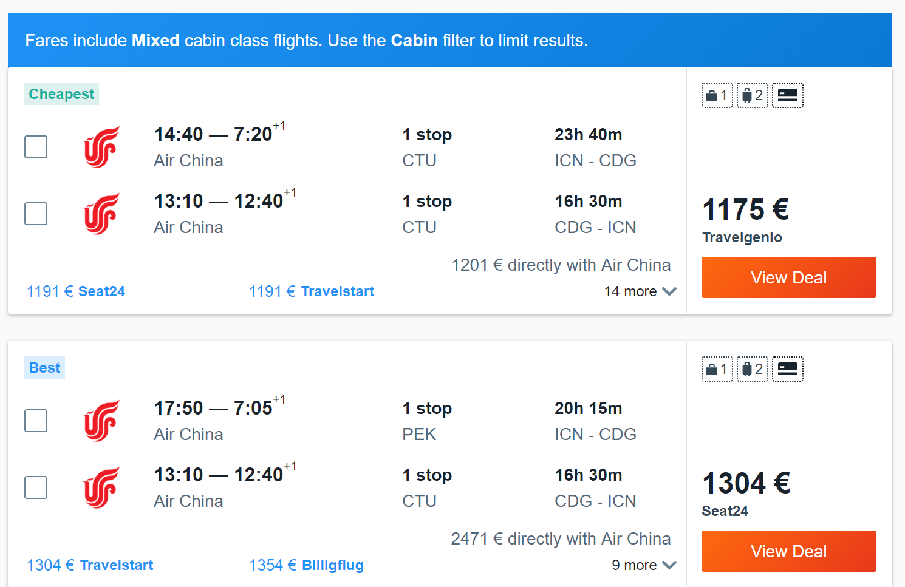This screenshot has width=905, height=587.
Task: Check the Cheapest result's 13:10 return flight
Action: click(x=36, y=214)
